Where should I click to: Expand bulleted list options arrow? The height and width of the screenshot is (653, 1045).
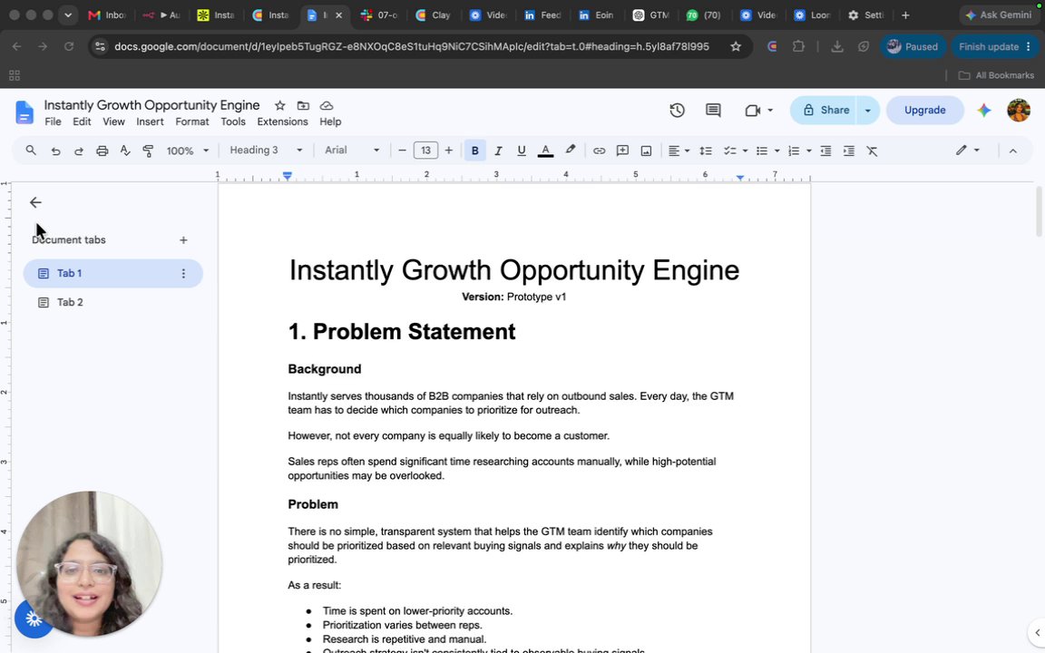point(776,151)
